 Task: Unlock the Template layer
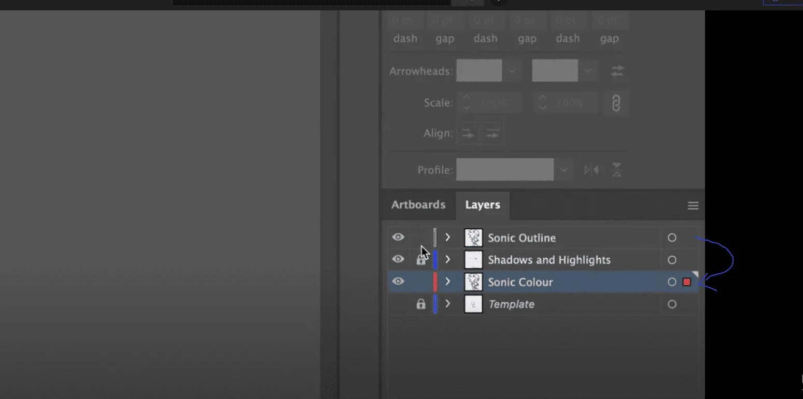click(421, 304)
